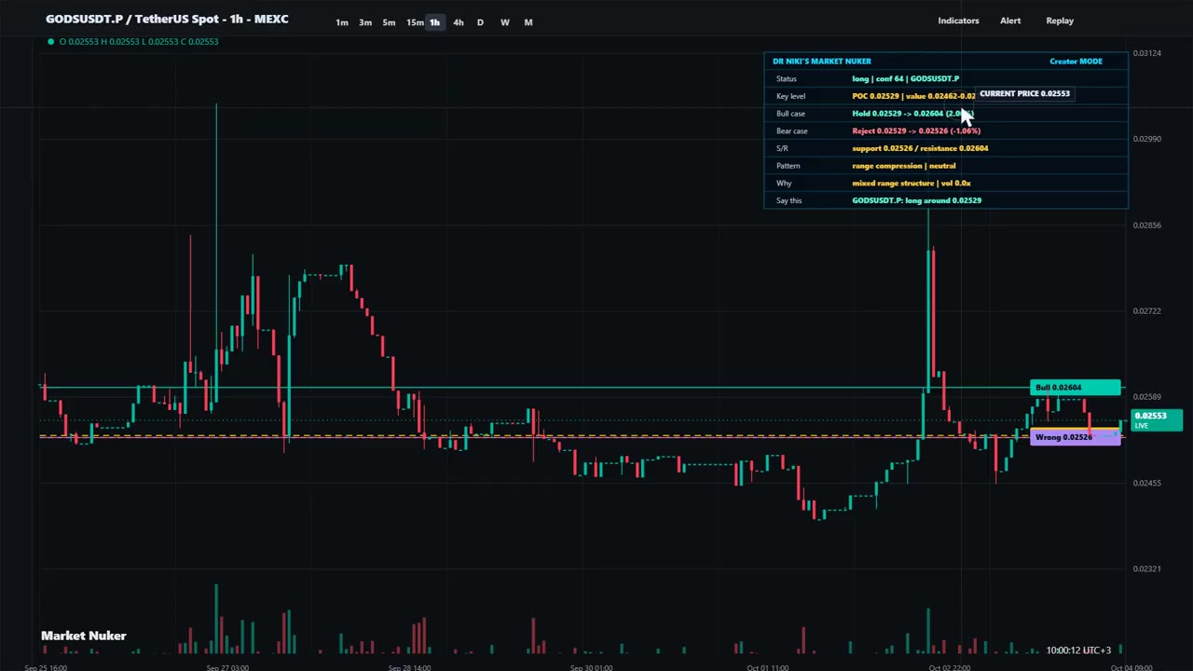Click the Sep 28 14:00 time axis label

[409, 667]
